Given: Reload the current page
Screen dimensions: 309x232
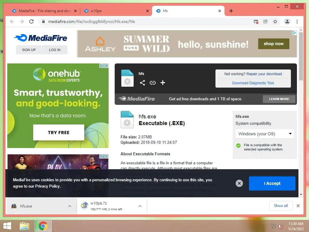Looking at the screenshot, I should pos(31,21).
